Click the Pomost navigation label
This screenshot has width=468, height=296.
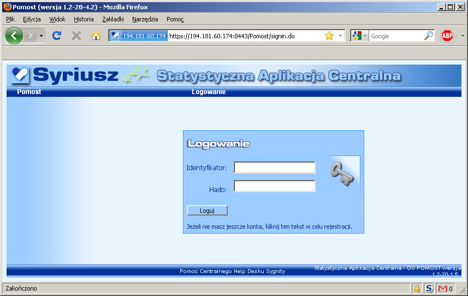[29, 92]
